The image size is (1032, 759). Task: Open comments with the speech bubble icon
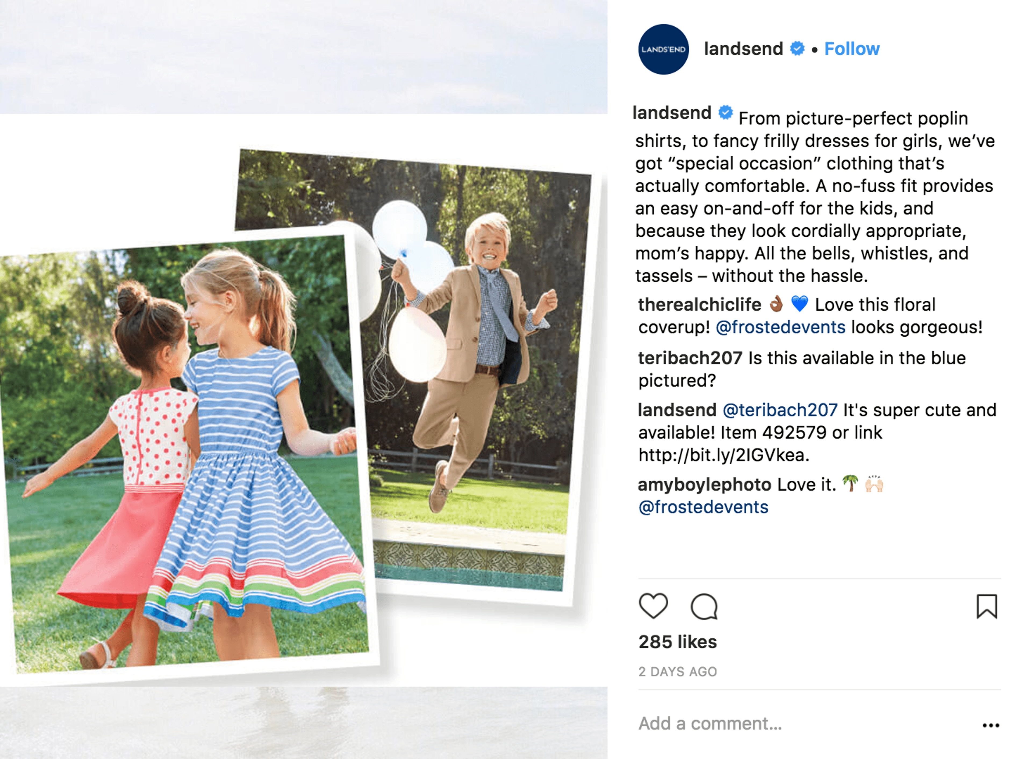704,606
